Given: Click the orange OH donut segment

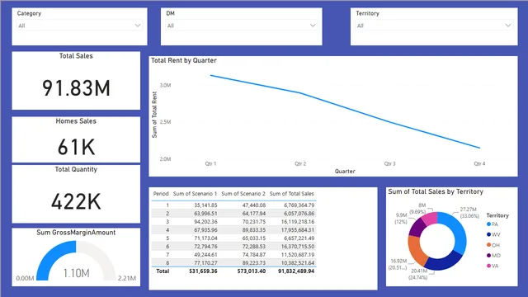Looking at the screenshot, I should pos(416,250).
